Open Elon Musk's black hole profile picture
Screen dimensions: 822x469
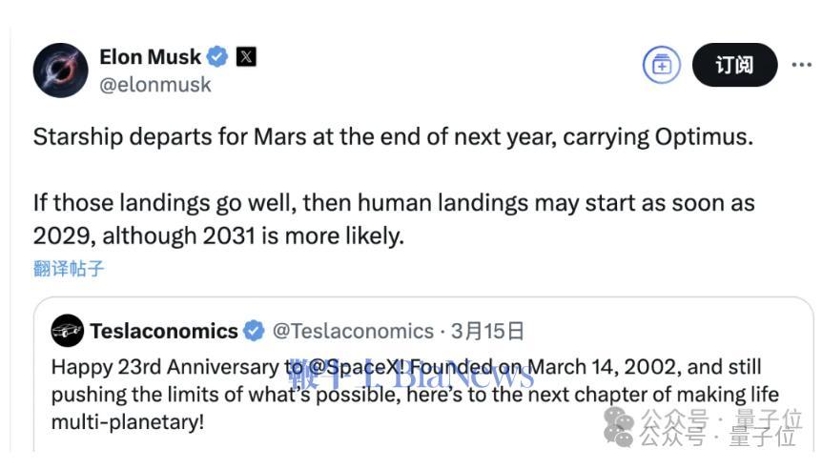pyautogui.click(x=61, y=71)
